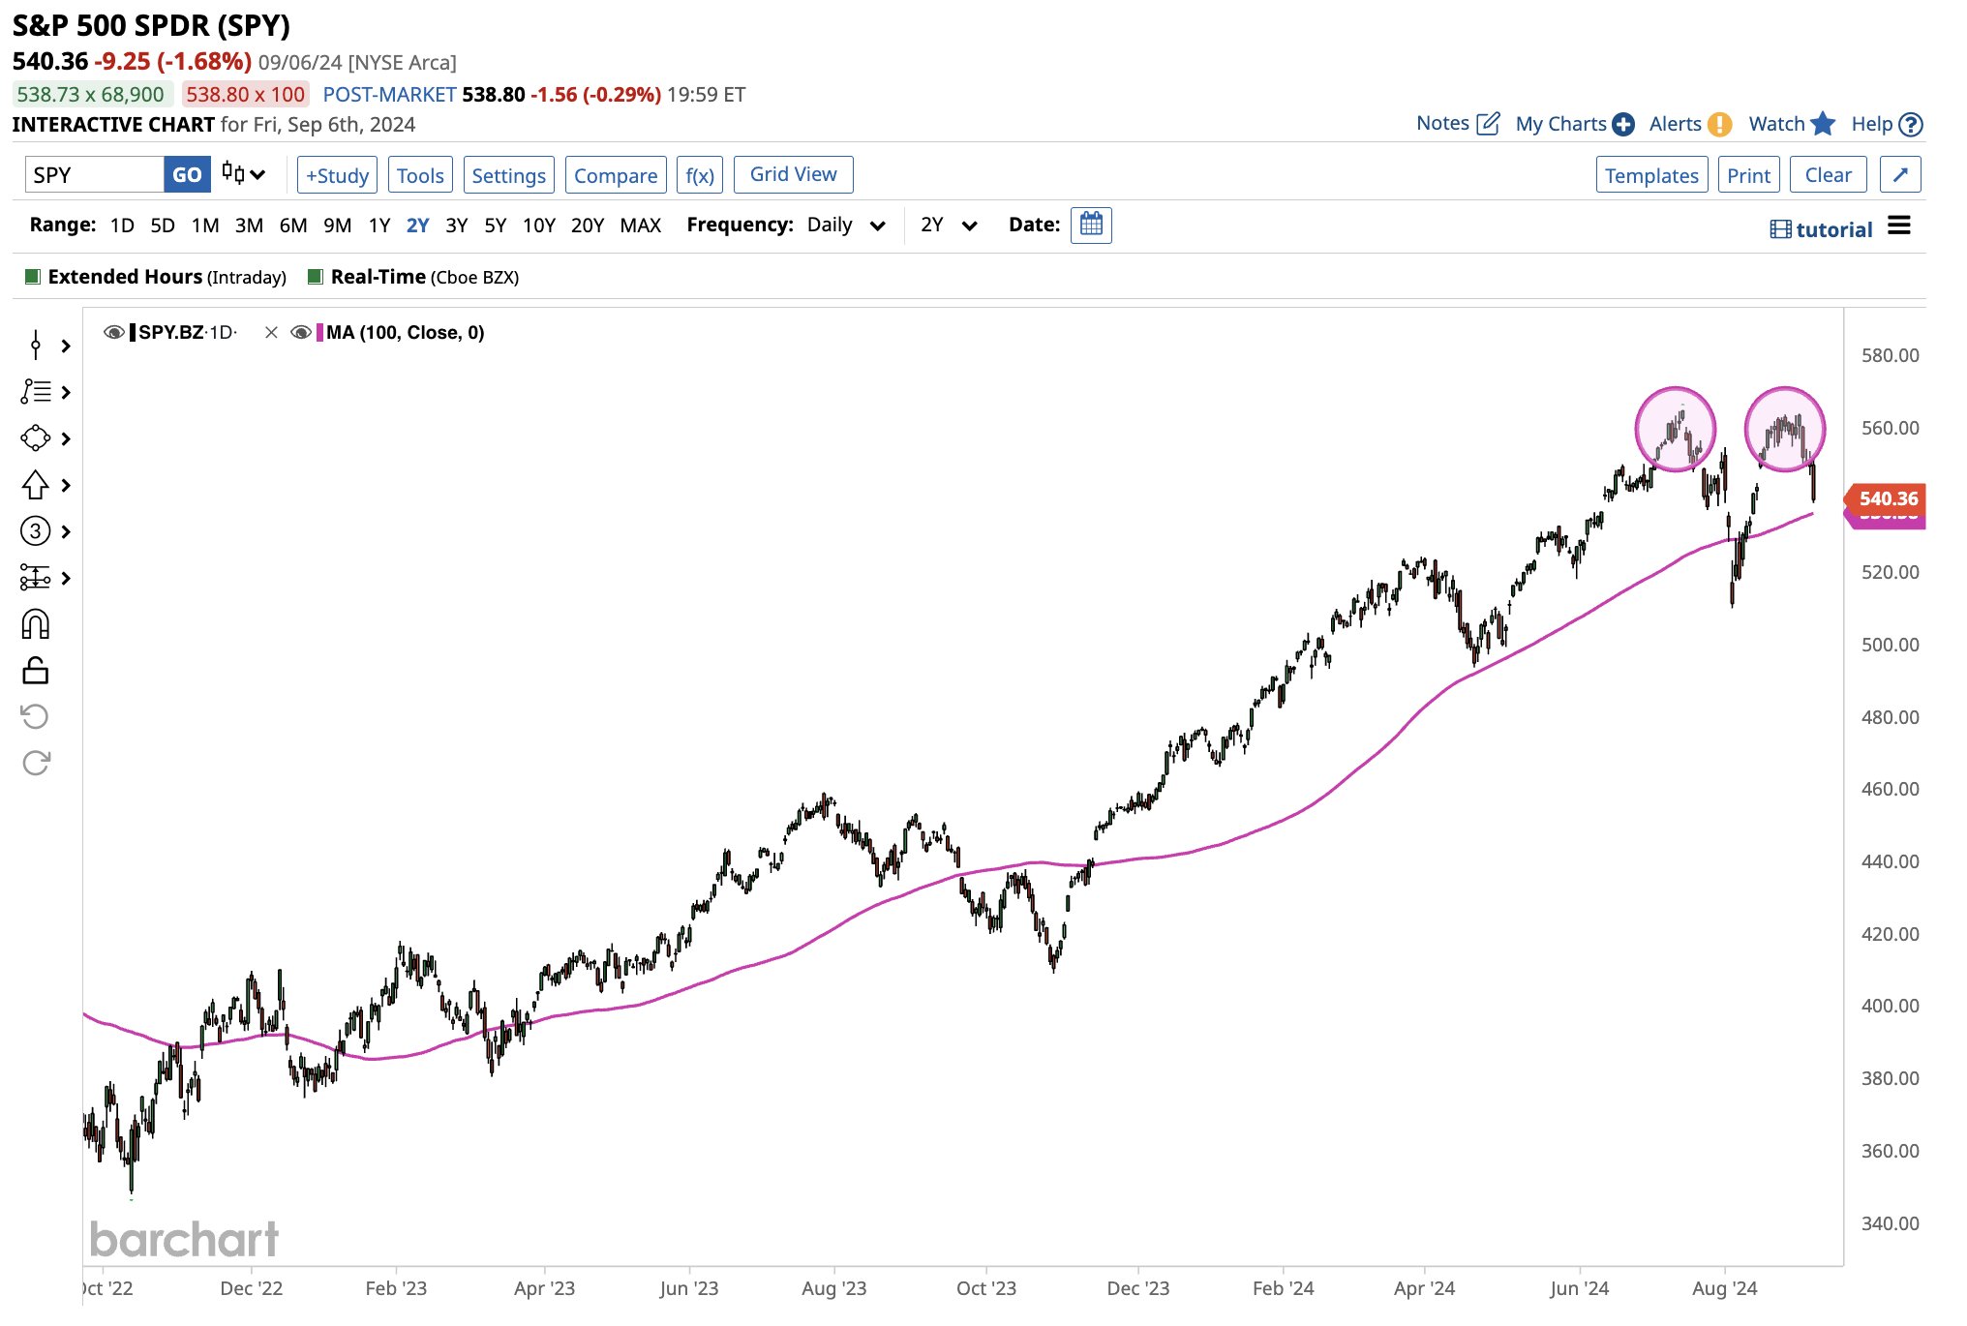Screen dimensions: 1967x1326
Task: Open Alerts for SPY
Action: (x=1690, y=124)
